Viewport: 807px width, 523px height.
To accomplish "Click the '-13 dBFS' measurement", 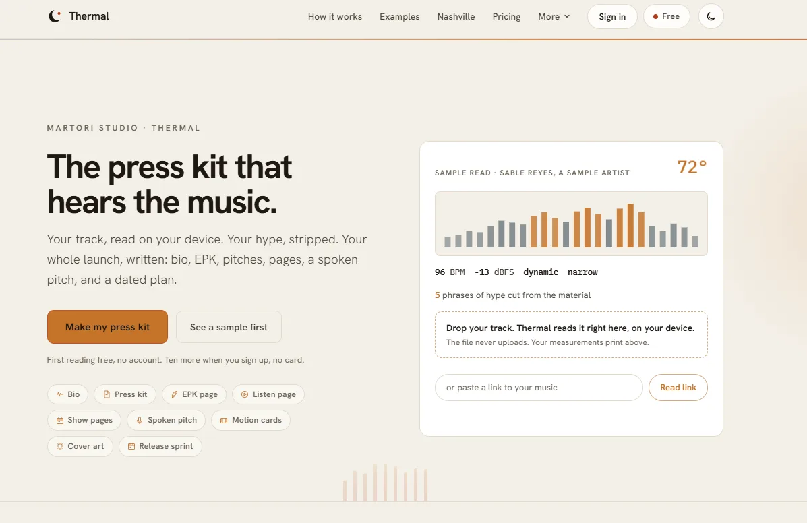I will coord(494,272).
